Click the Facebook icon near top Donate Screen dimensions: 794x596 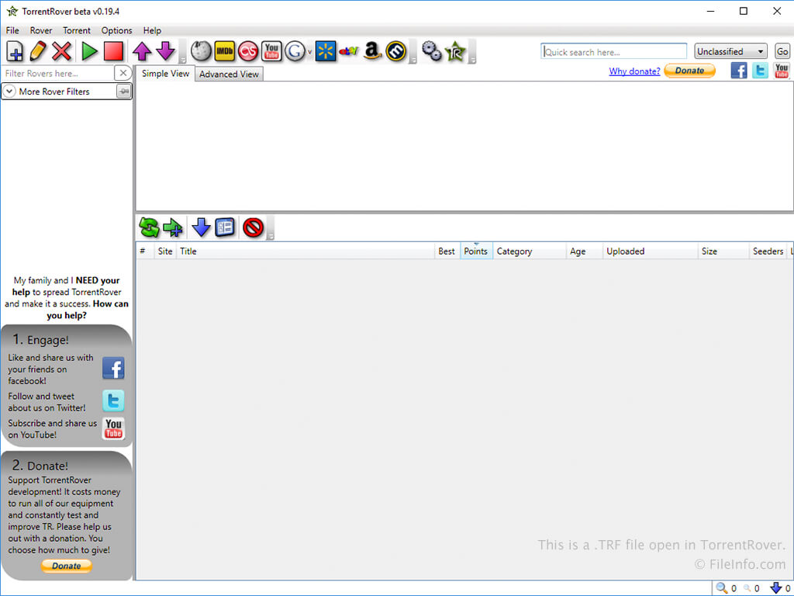tap(739, 71)
